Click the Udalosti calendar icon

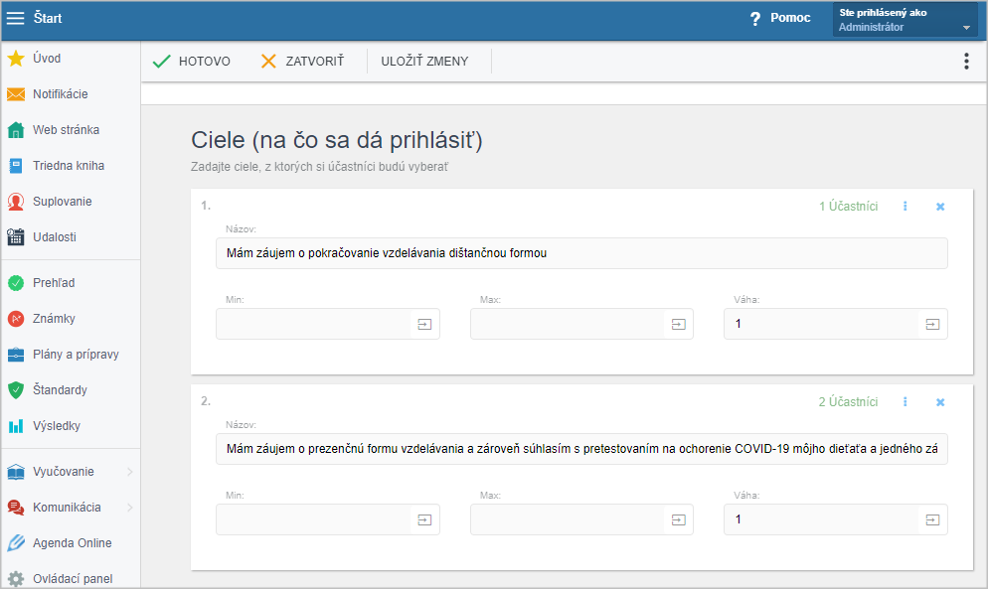[16, 237]
